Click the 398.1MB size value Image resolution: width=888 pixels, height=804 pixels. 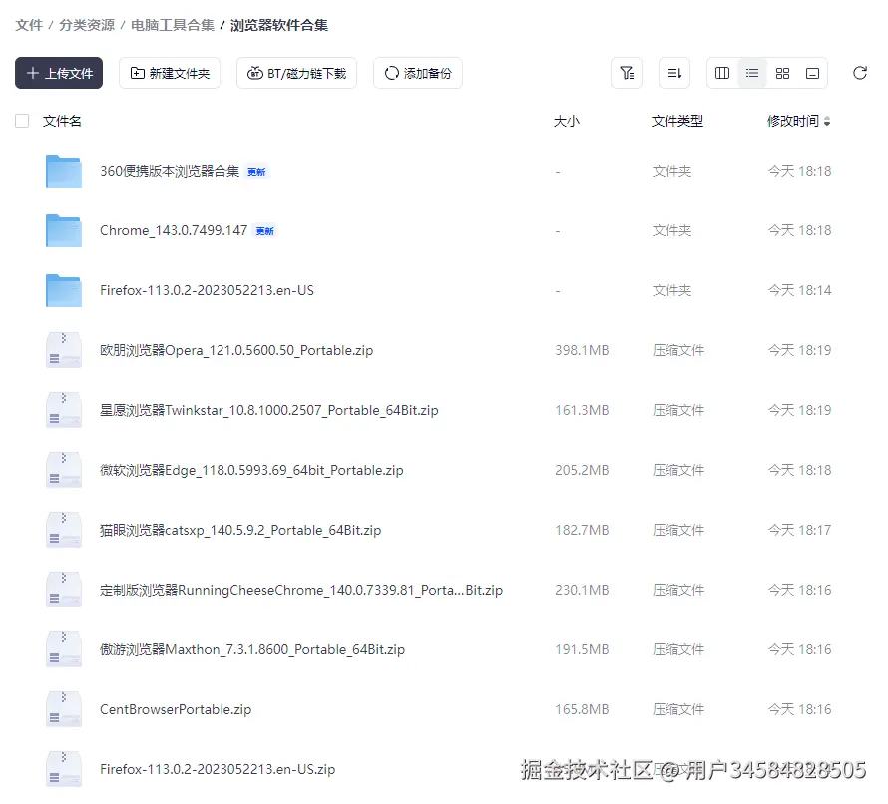click(582, 350)
